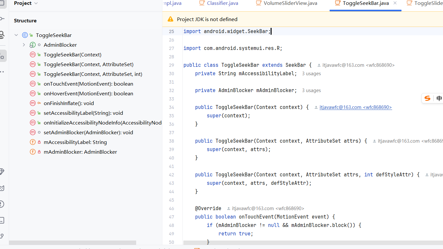Click the warning triangle in JDK notification
This screenshot has height=249, width=443.
170,19
